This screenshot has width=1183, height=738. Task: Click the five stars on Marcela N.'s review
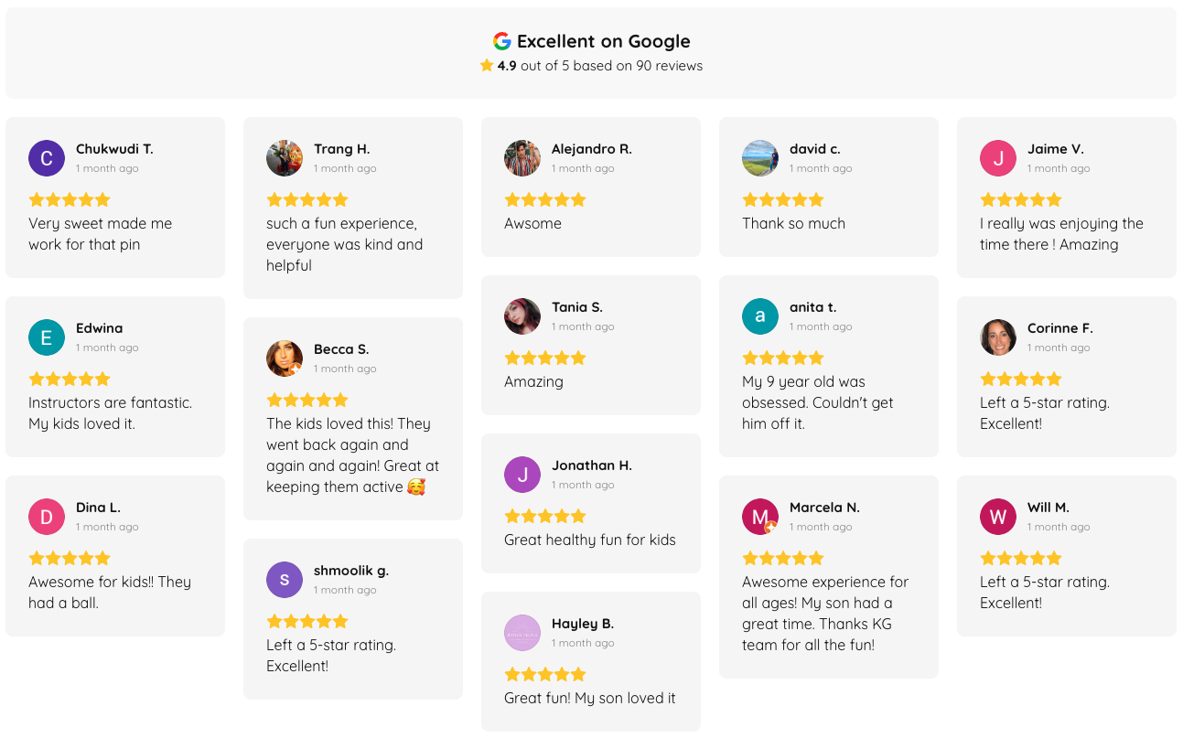click(783, 558)
